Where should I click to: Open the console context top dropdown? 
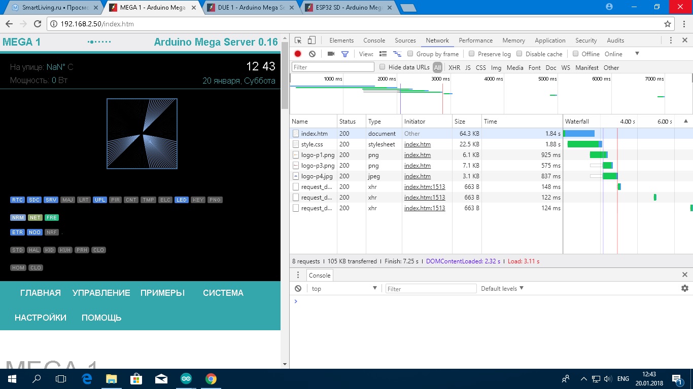pyautogui.click(x=344, y=288)
